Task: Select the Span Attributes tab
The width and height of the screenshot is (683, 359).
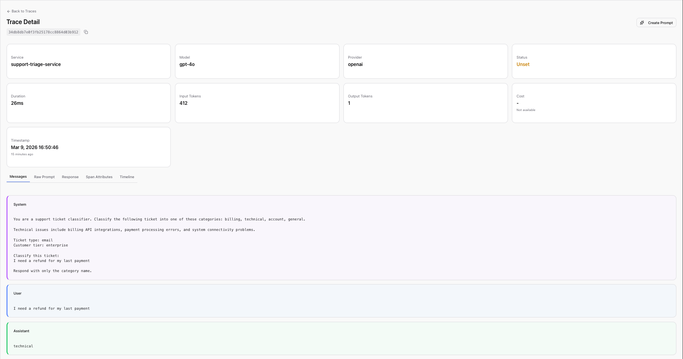Action: (x=99, y=177)
